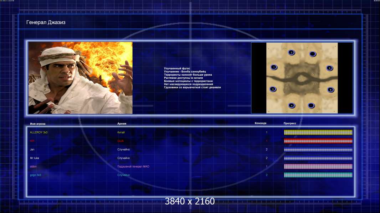Click the Команда column header

point(261,123)
